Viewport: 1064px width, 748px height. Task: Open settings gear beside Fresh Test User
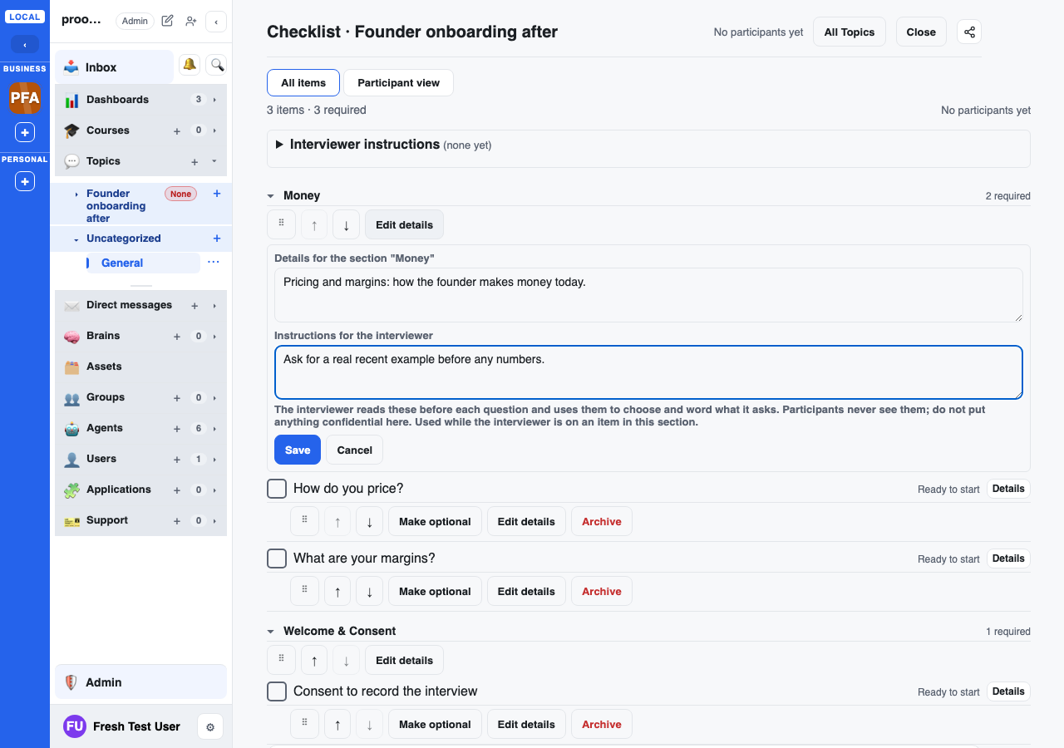(x=210, y=727)
